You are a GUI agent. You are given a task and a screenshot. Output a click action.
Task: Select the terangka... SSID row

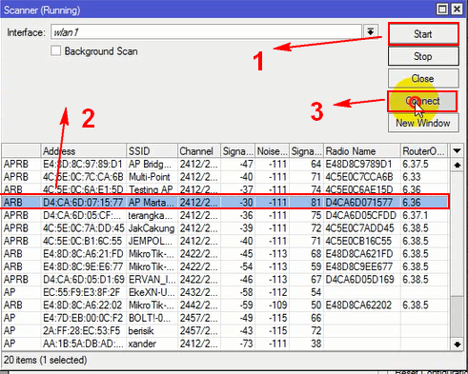click(x=225, y=215)
